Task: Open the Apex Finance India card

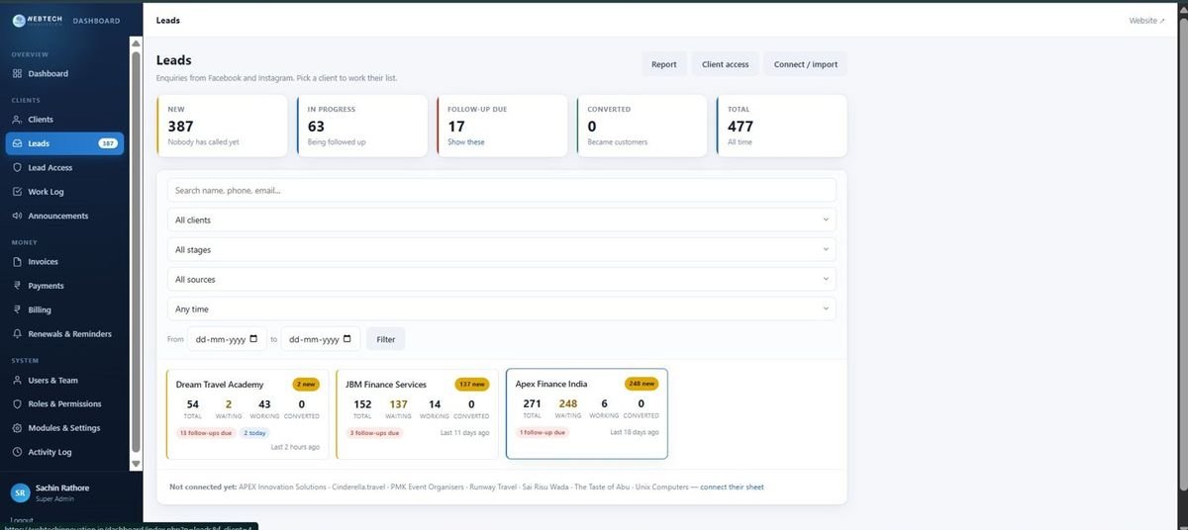Action: click(x=587, y=414)
